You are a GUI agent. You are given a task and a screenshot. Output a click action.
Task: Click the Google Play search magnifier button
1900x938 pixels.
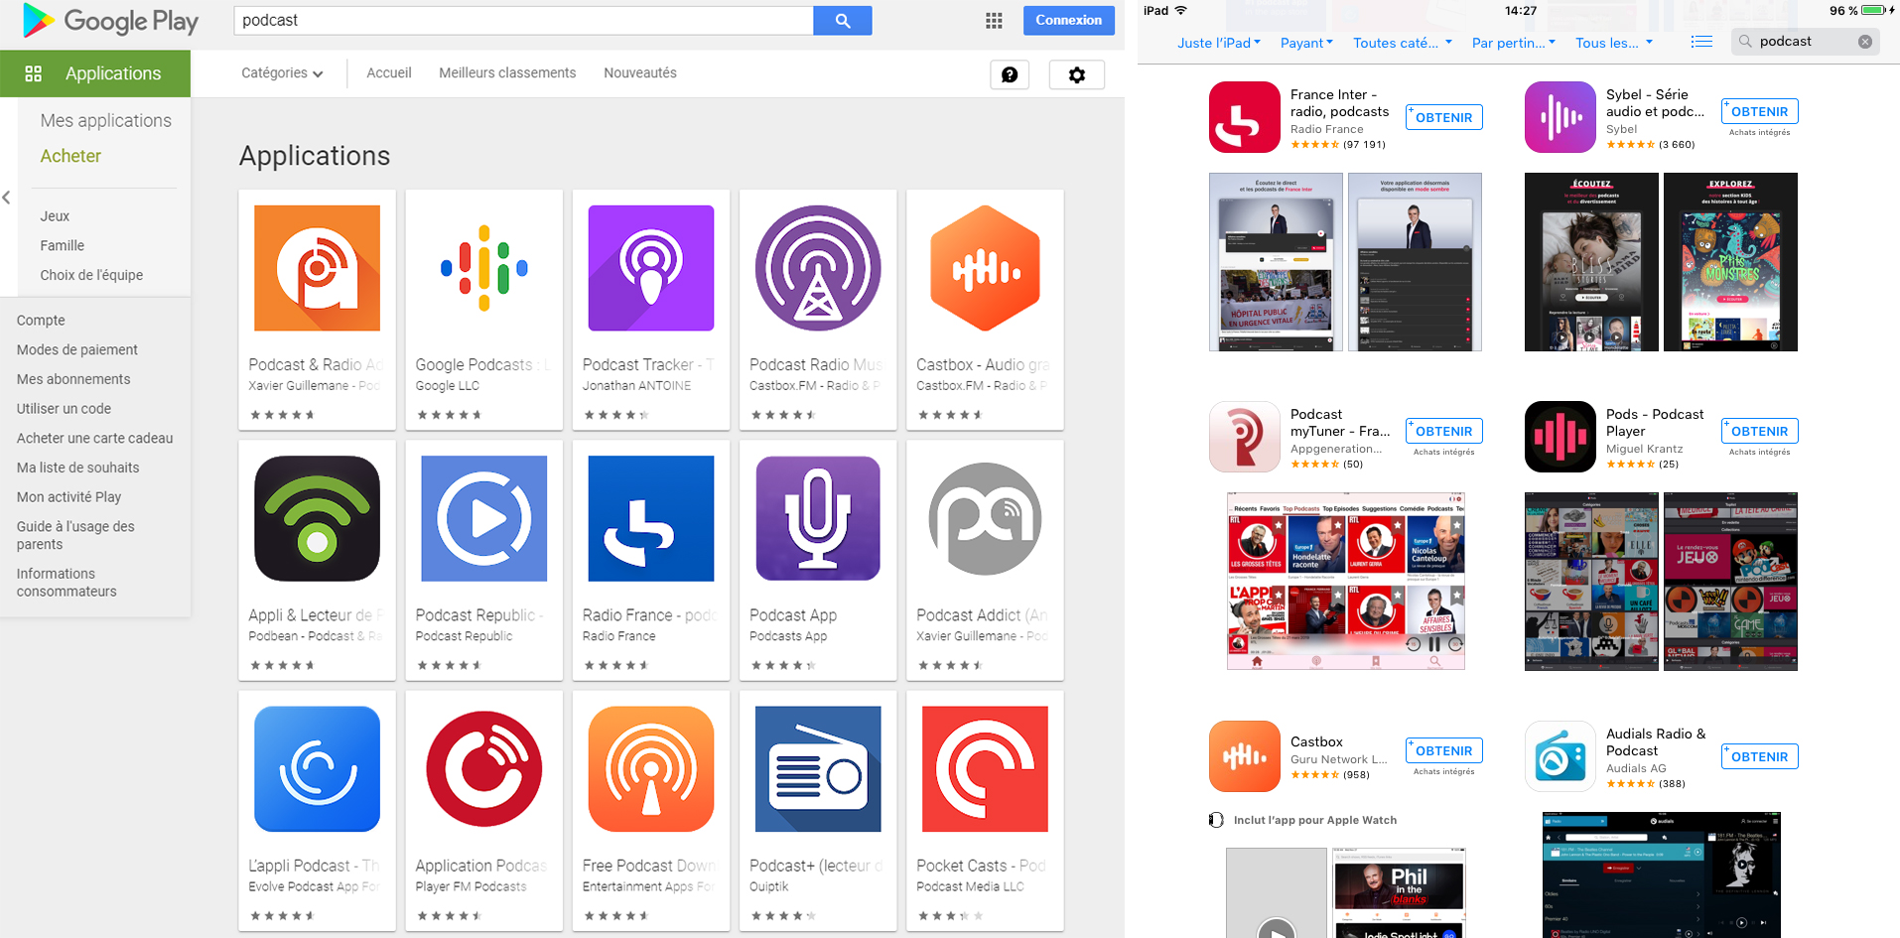[x=842, y=21]
